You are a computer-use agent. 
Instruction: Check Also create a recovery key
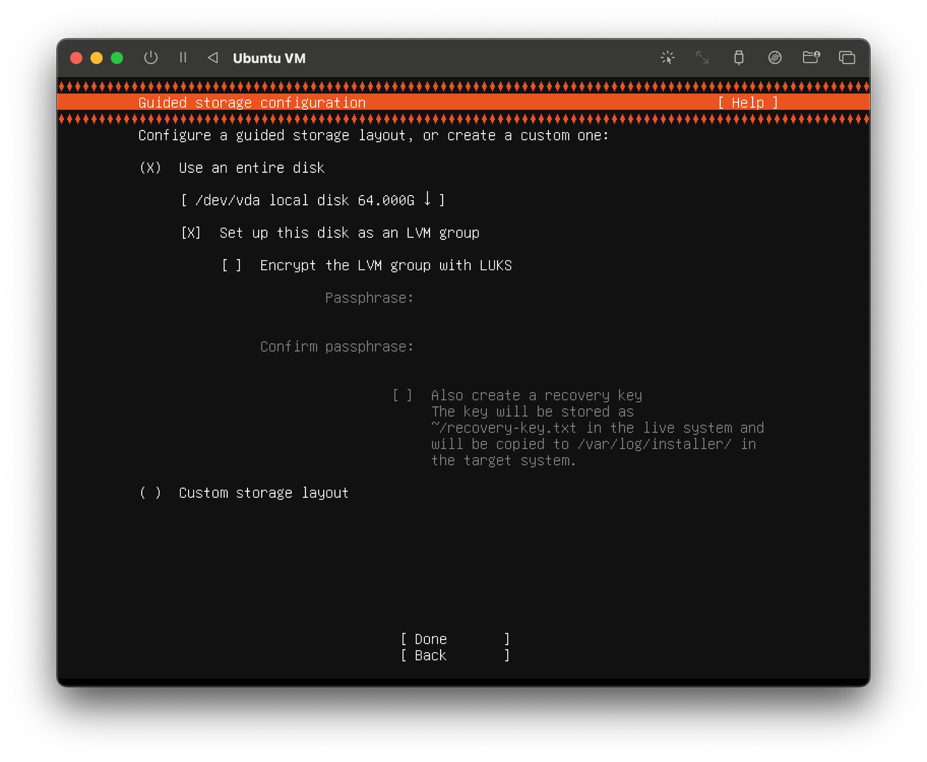click(402, 395)
